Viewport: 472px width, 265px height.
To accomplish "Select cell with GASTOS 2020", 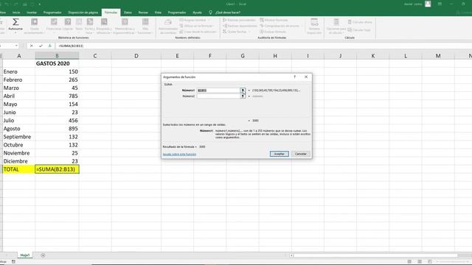I will coord(57,63).
